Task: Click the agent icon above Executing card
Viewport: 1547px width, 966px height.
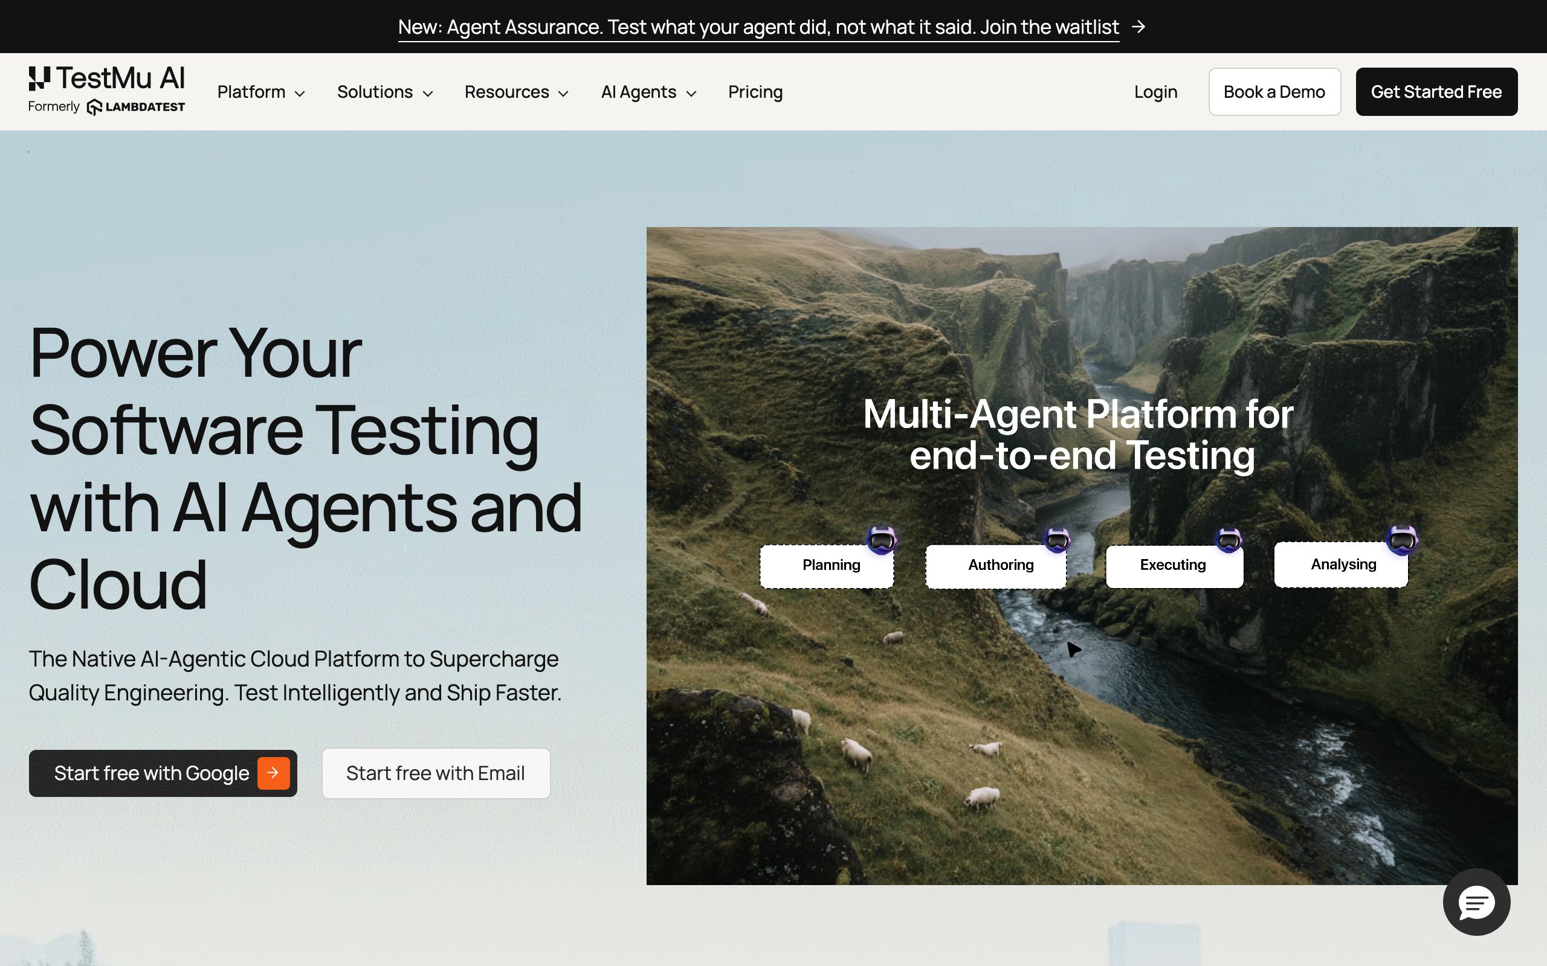Action: click(x=1228, y=540)
